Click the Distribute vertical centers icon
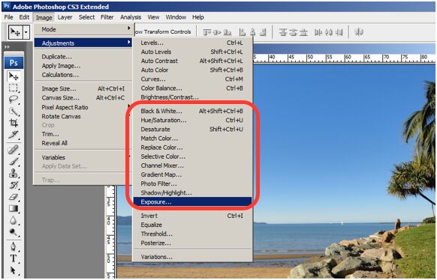The width and height of the screenshot is (437, 280). click(293, 32)
